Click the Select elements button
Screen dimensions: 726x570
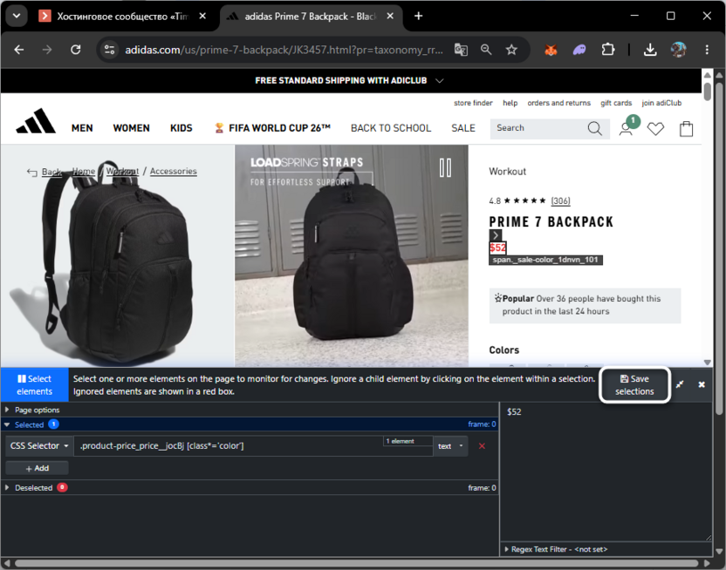[x=35, y=384]
